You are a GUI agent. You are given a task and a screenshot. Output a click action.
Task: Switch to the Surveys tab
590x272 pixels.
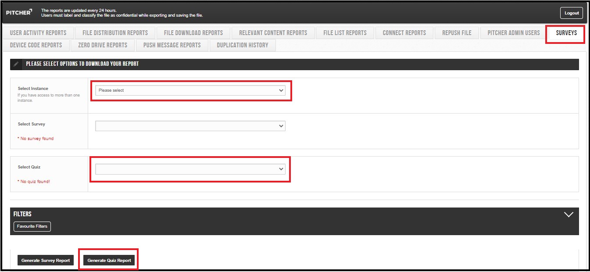(566, 33)
